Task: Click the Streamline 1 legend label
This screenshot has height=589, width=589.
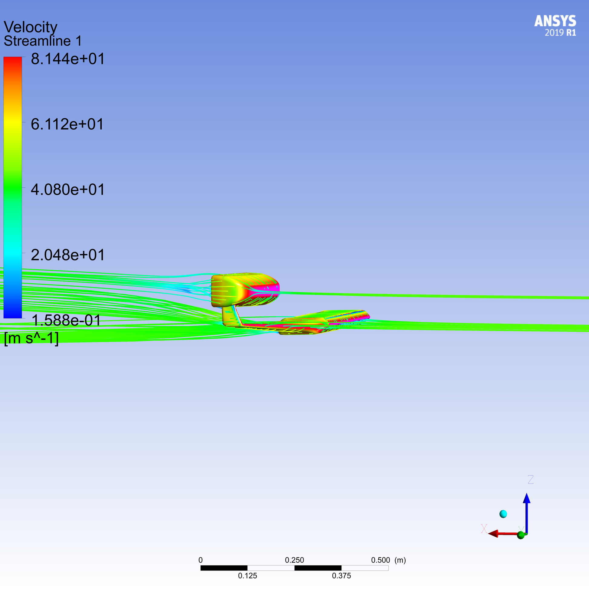Action: point(43,41)
